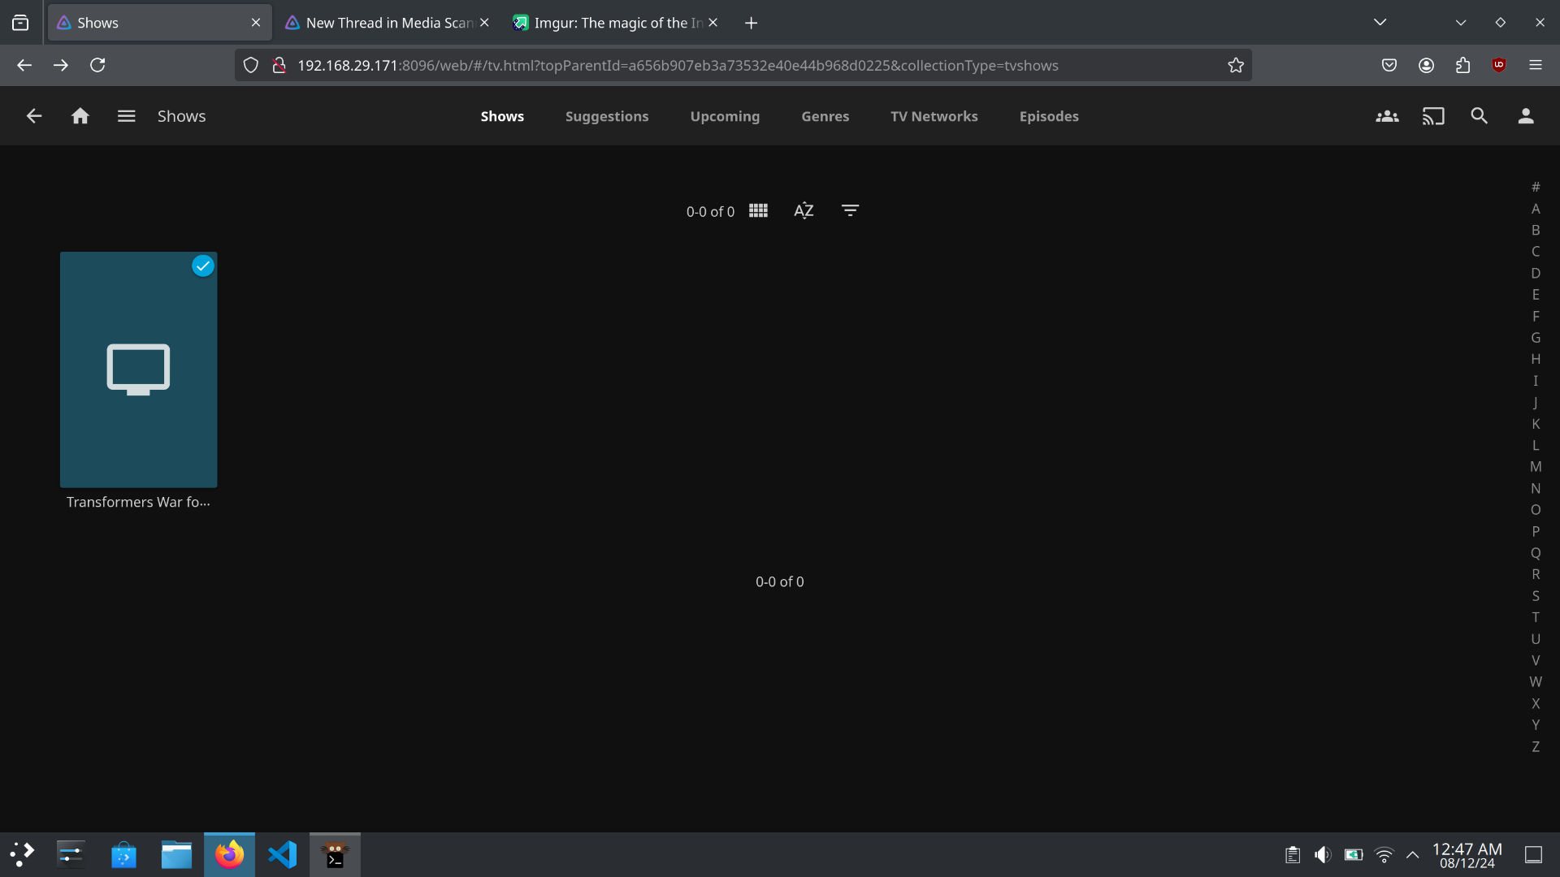Click Cast to device icon

click(1433, 116)
